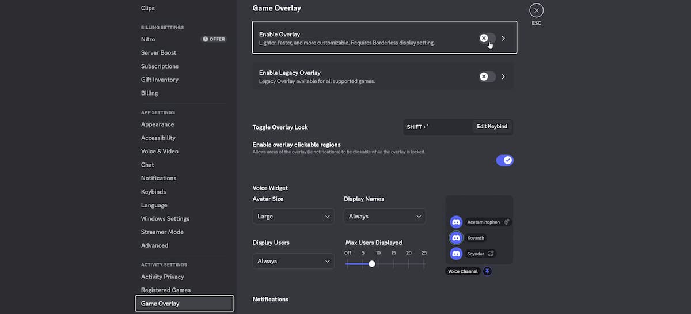Click Kovanth's avatar in the voice widget

[456, 238]
